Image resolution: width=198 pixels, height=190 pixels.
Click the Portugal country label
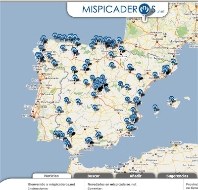pyautogui.click(x=48, y=102)
